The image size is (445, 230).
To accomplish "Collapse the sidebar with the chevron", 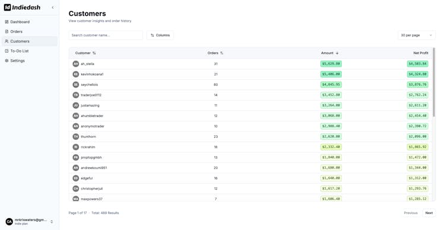I will pyautogui.click(x=53, y=8).
